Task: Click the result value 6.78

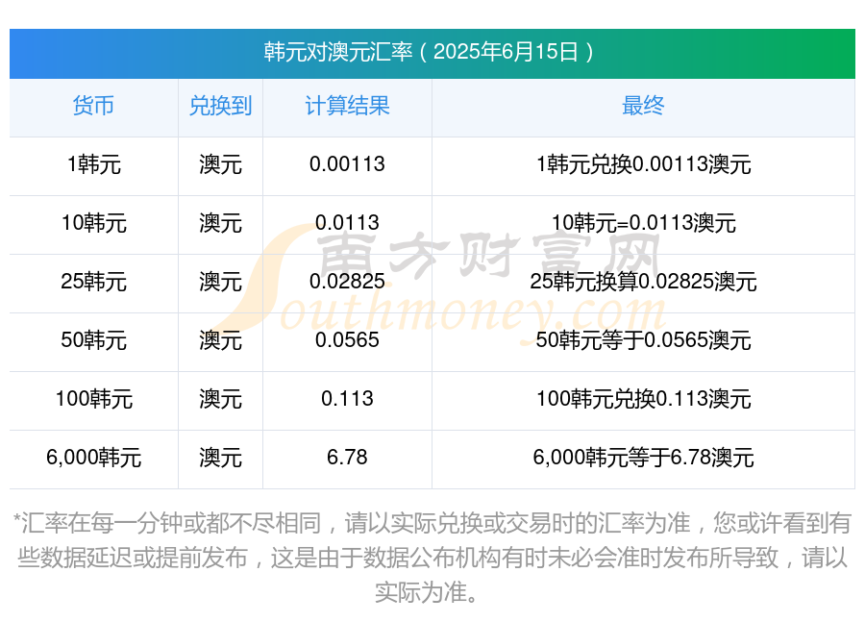Action: [347, 457]
